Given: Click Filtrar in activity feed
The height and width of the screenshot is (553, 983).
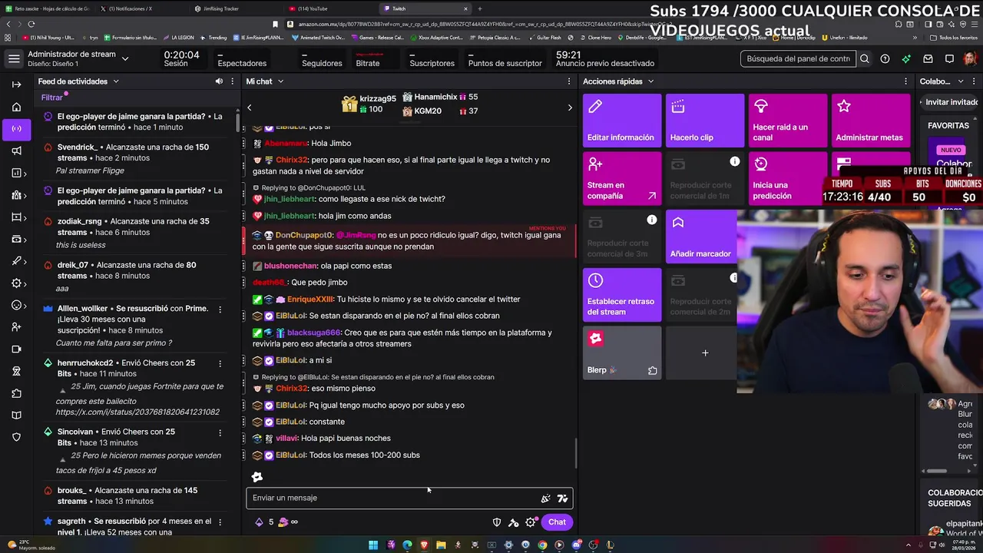Looking at the screenshot, I should (52, 98).
